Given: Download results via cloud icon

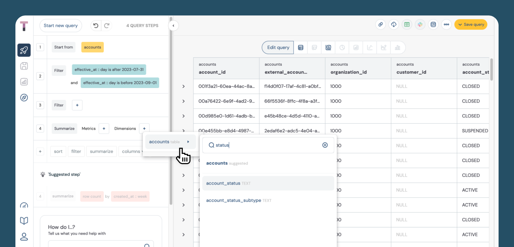Looking at the screenshot, I should [x=394, y=24].
